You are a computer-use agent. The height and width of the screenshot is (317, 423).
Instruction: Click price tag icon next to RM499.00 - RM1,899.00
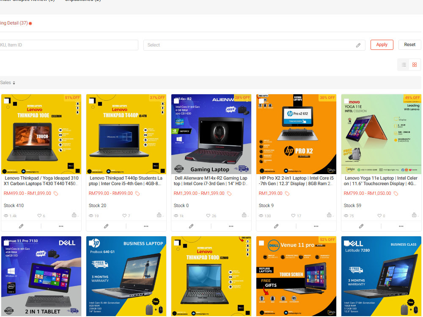(x=56, y=194)
